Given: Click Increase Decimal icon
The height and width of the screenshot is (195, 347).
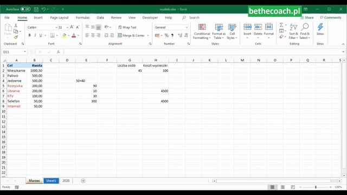Looking at the screenshot, I should (x=180, y=35).
